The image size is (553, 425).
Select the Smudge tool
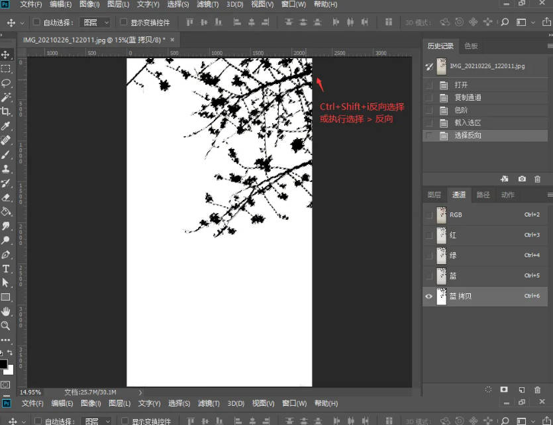tap(6, 226)
